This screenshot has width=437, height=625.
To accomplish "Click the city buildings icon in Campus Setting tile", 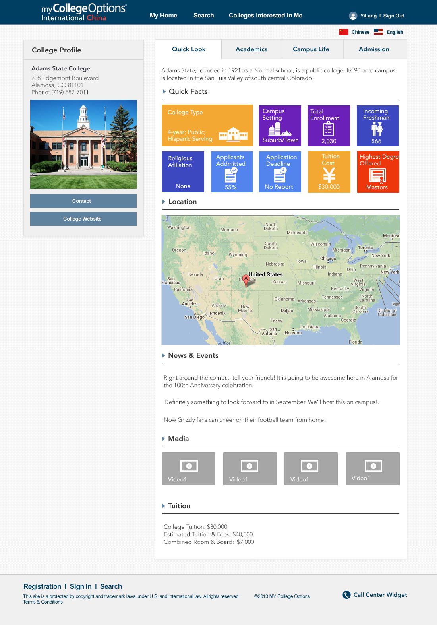I will [x=280, y=129].
